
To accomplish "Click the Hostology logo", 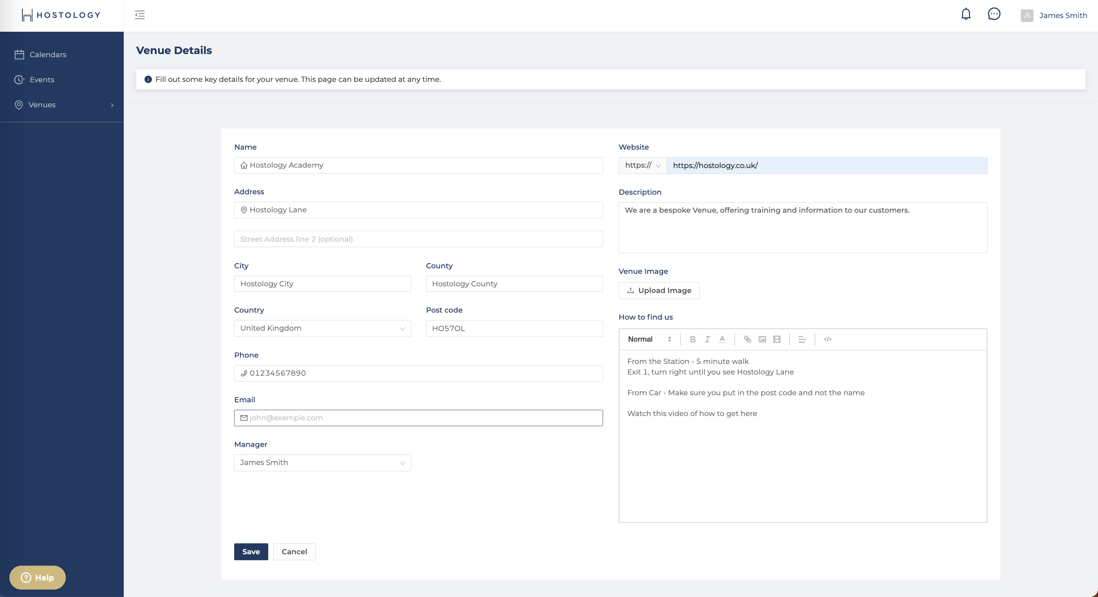I will click(x=61, y=15).
